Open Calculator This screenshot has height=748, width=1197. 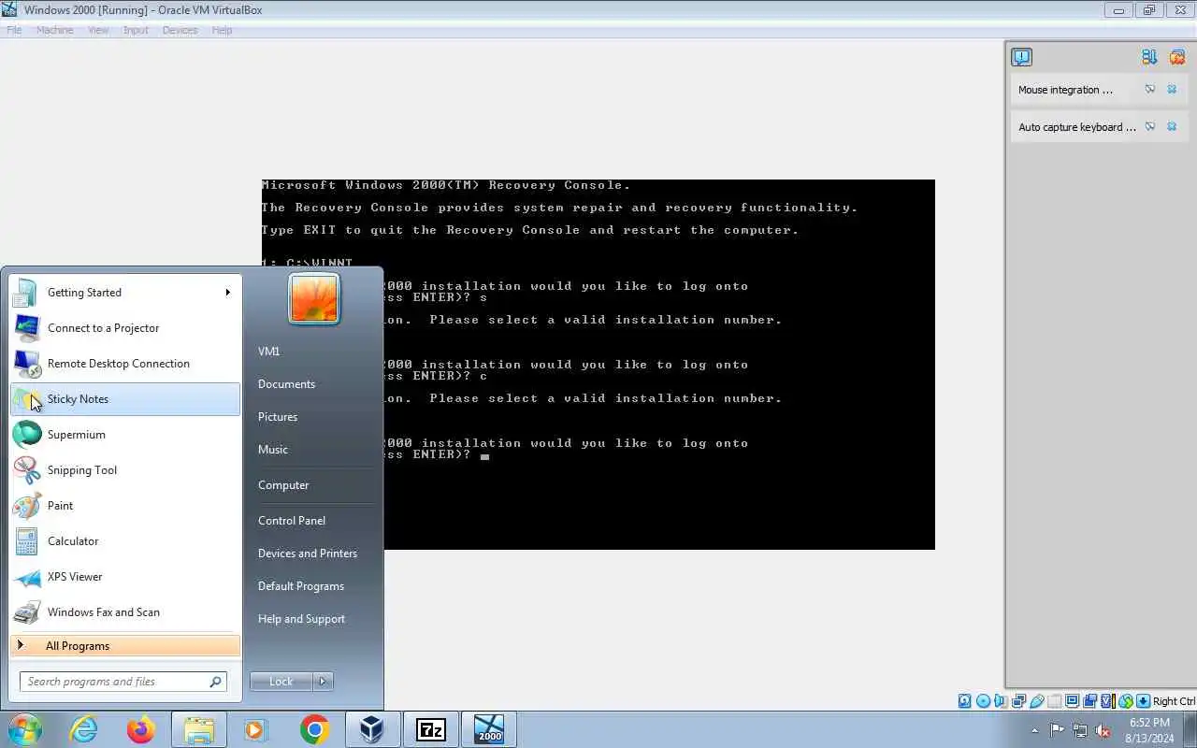pos(124,541)
